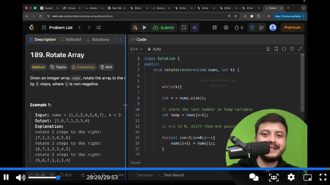Screen dimensions: 330x185
Task: Open the Problem List panel
Action: pos(57,27)
